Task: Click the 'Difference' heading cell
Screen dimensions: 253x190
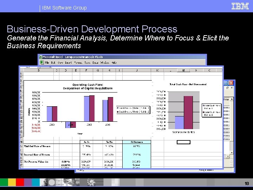Action: pos(137,142)
